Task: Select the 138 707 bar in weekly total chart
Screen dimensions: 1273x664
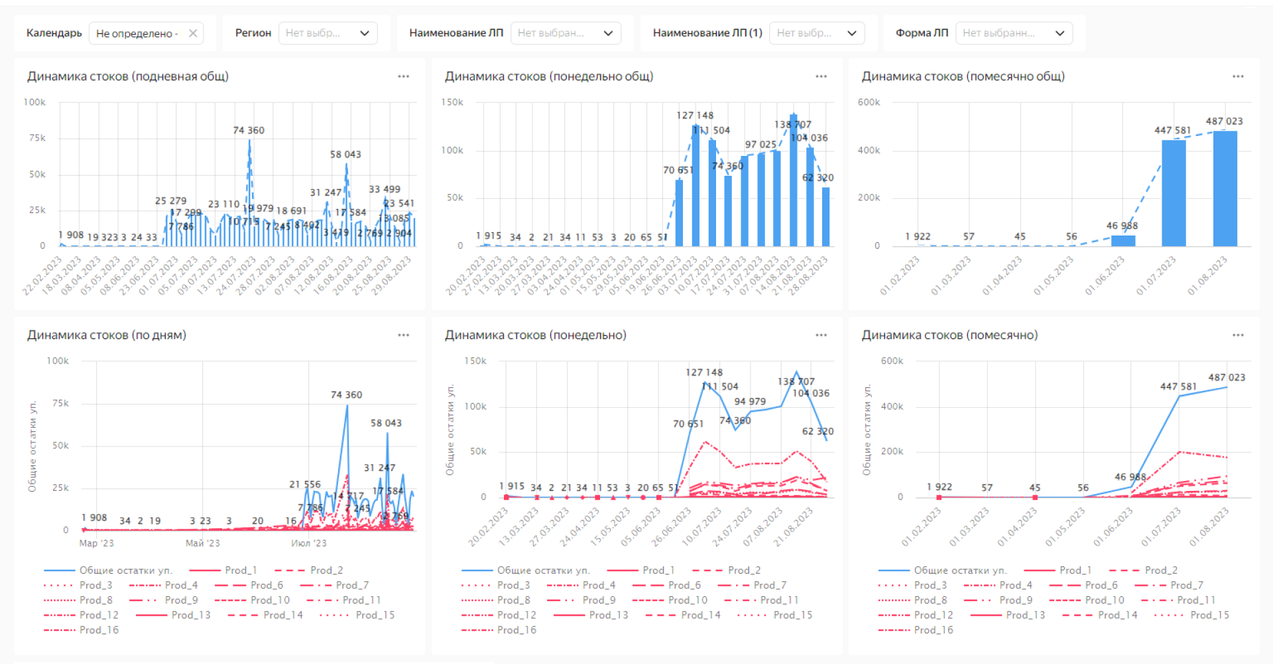Action: [x=794, y=180]
